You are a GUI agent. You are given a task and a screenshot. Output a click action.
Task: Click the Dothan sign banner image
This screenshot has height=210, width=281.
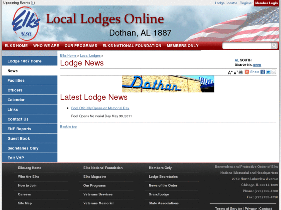(x=168, y=84)
